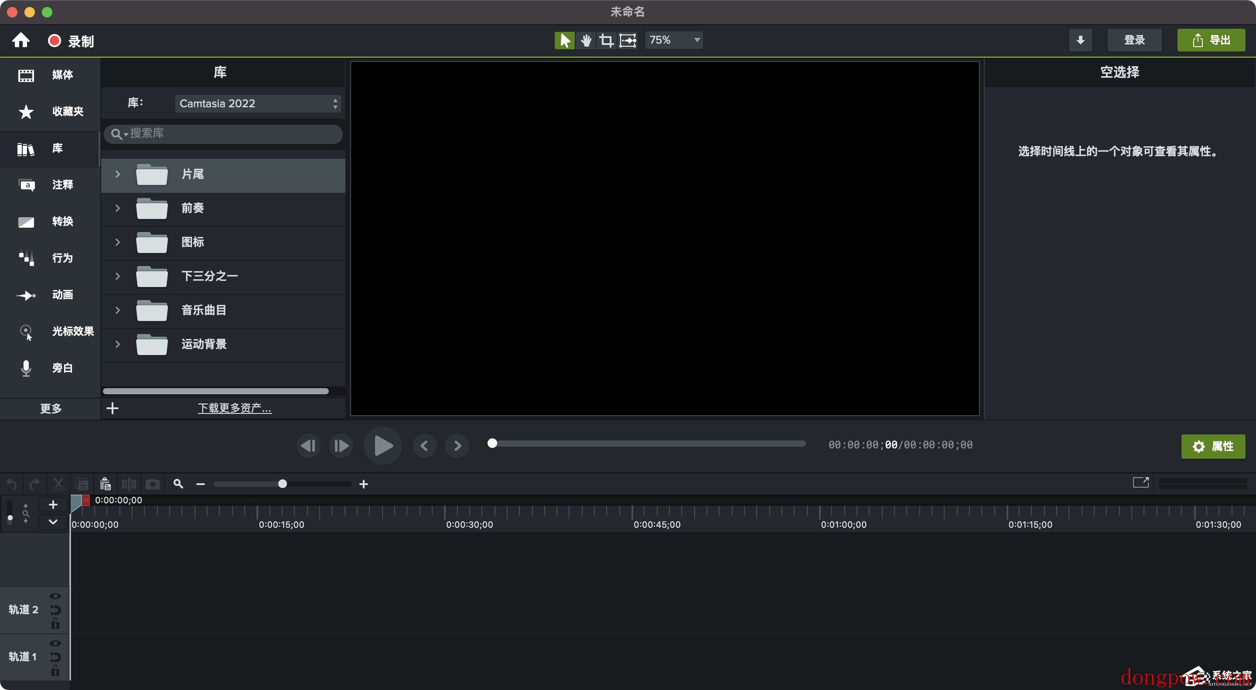Screen dimensions: 1256x690
Task: Open the 旁白 voice narration tab
Action: 50,368
